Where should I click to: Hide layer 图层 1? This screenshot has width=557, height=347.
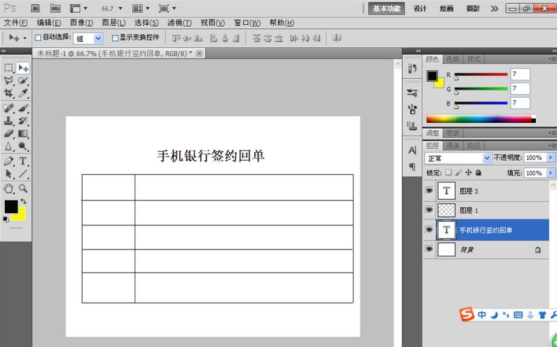(x=429, y=210)
